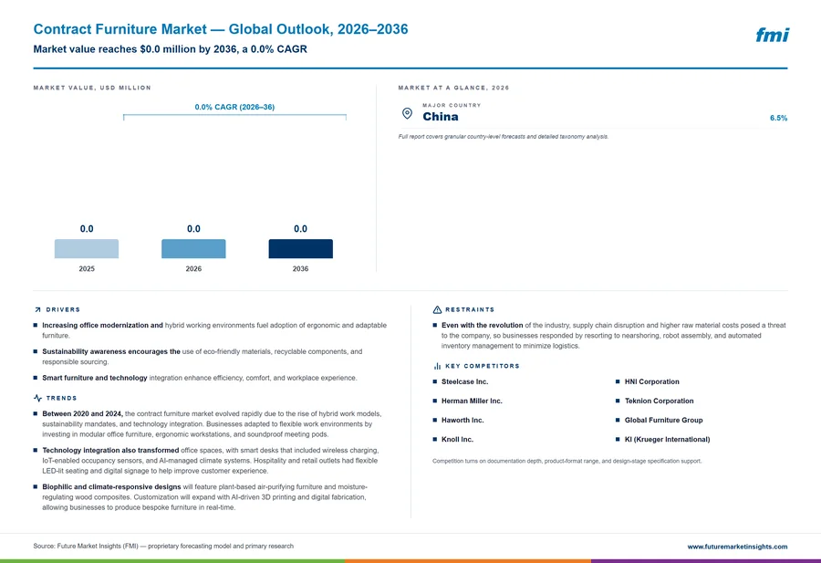Image resolution: width=821 pixels, height=563 pixels.
Task: Select competitor HNI Corporation
Action: [652, 381]
